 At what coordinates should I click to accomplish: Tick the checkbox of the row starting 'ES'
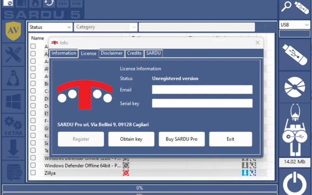(x=33, y=113)
